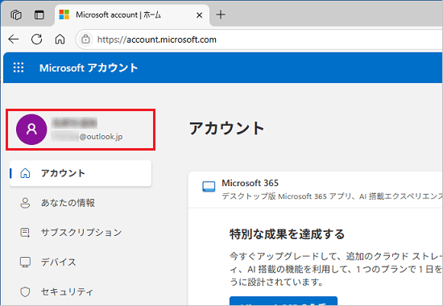
Task: Click the purple profile avatar
Action: point(31,130)
